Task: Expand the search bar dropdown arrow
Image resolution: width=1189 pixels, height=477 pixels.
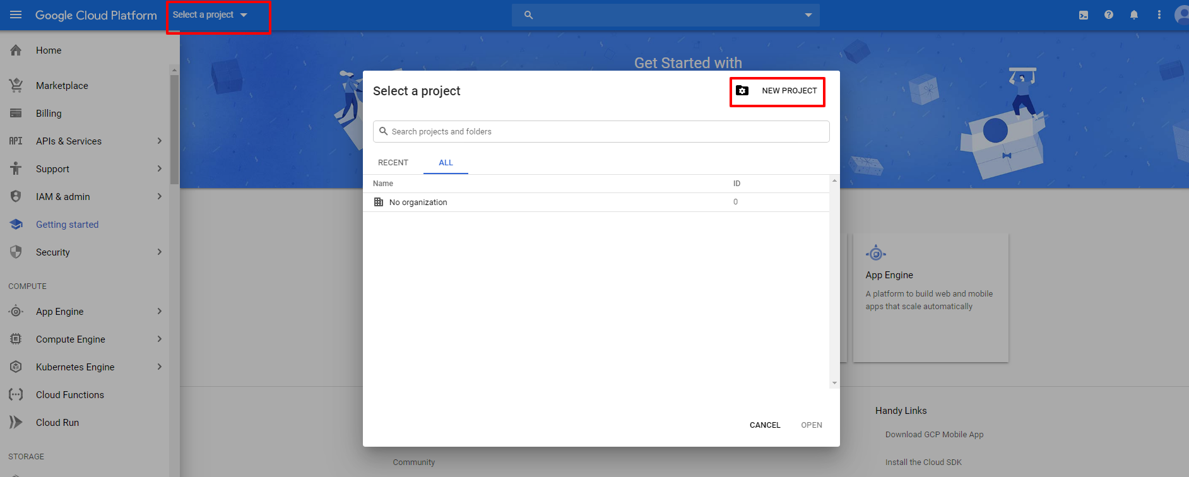Action: tap(808, 15)
